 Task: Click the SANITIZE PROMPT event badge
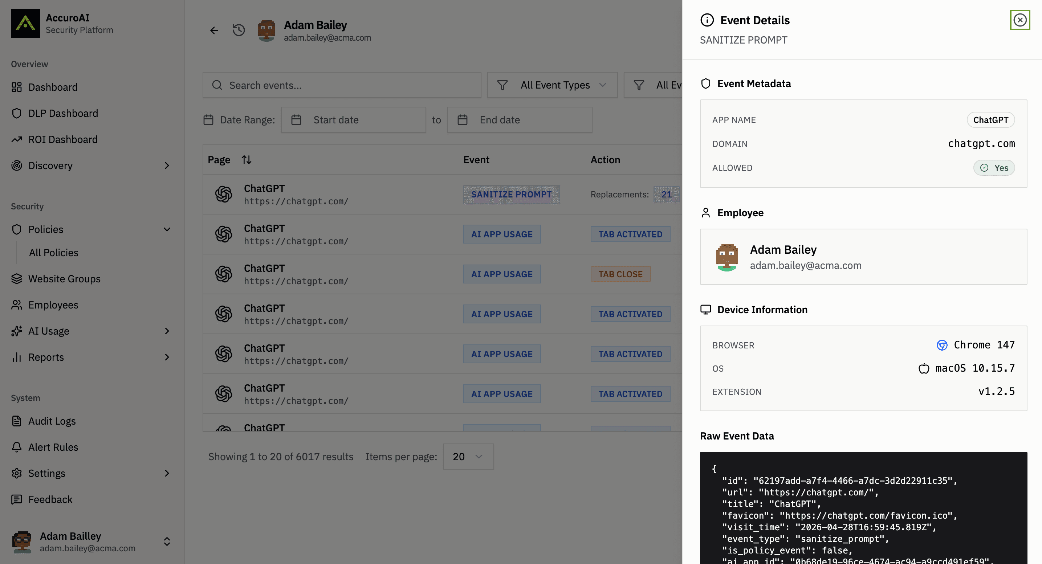511,195
